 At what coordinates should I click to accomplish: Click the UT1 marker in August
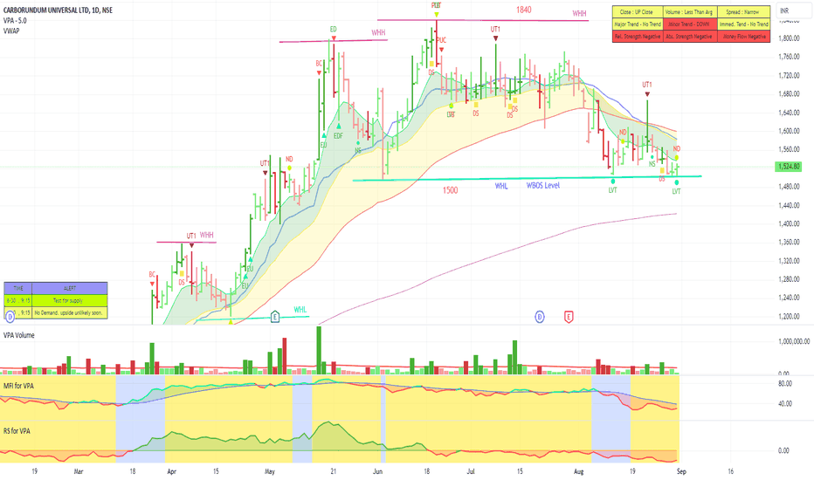[647, 85]
